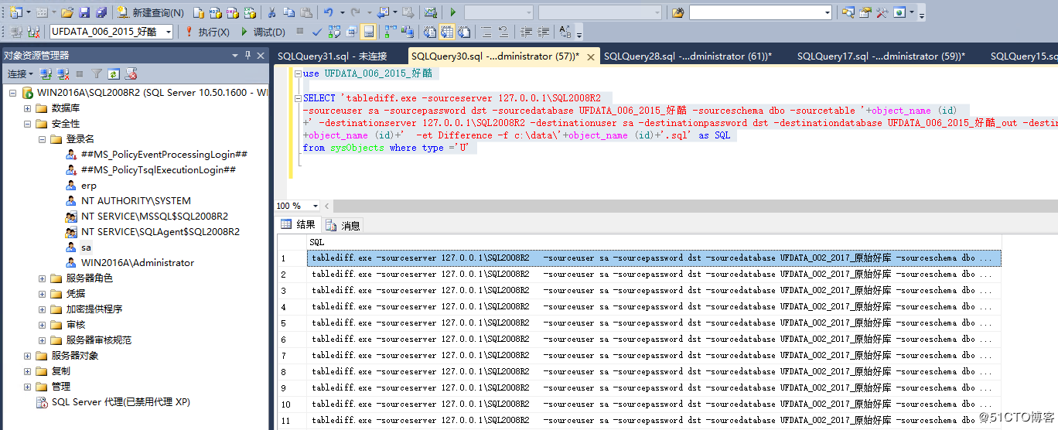1058x430 pixels.
Task: Collapse the 安全性 folder node
Action: 28,124
